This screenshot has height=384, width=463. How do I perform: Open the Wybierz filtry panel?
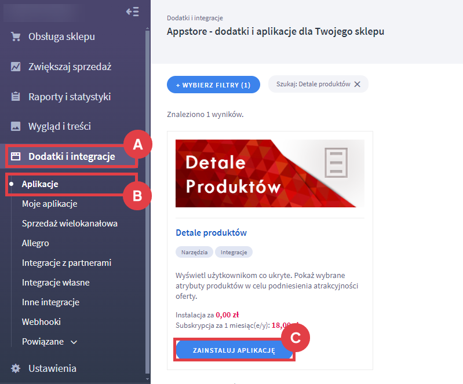pos(213,85)
